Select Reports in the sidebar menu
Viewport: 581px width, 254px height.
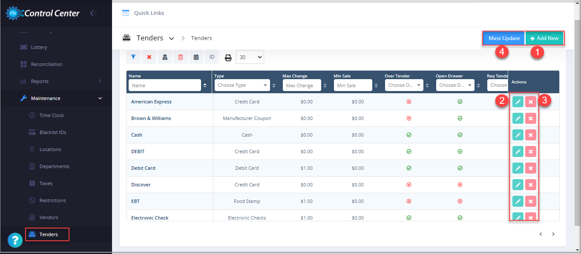point(40,81)
